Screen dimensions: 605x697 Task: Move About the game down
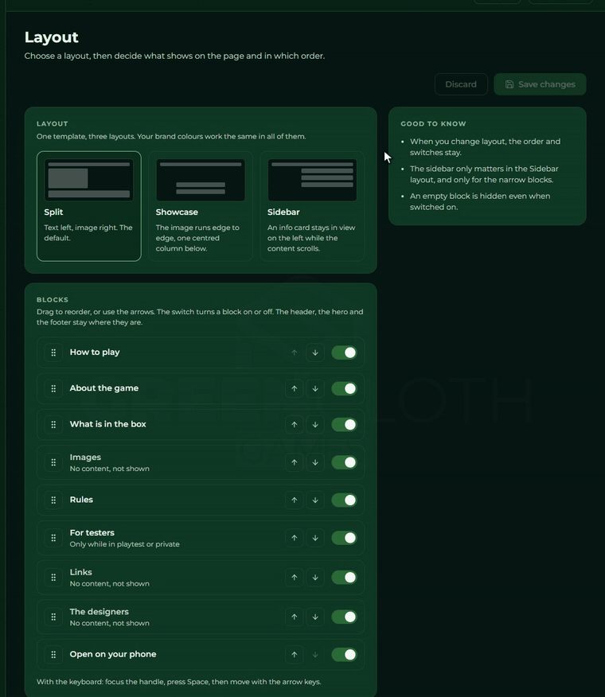coord(315,388)
